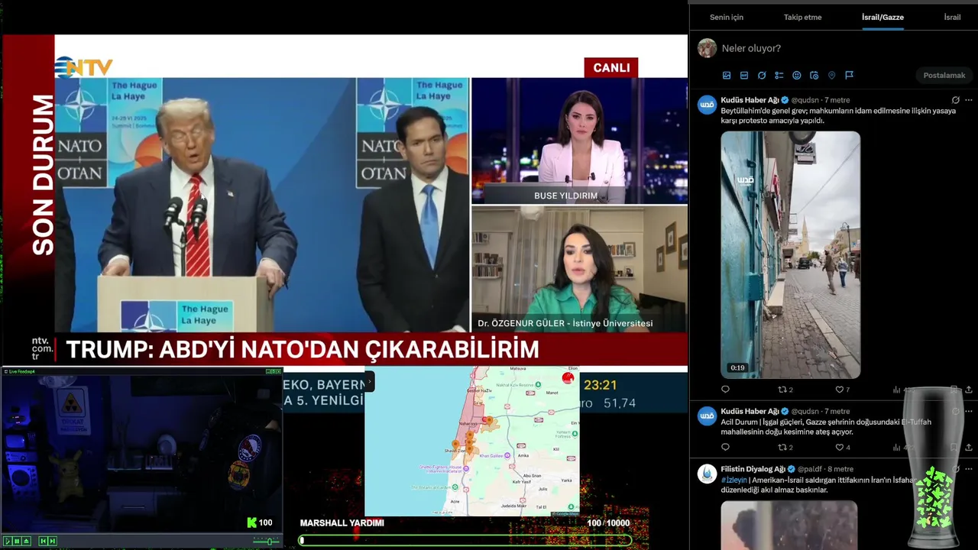978x550 pixels.
Task: Click the red record dot on the map
Action: click(568, 377)
